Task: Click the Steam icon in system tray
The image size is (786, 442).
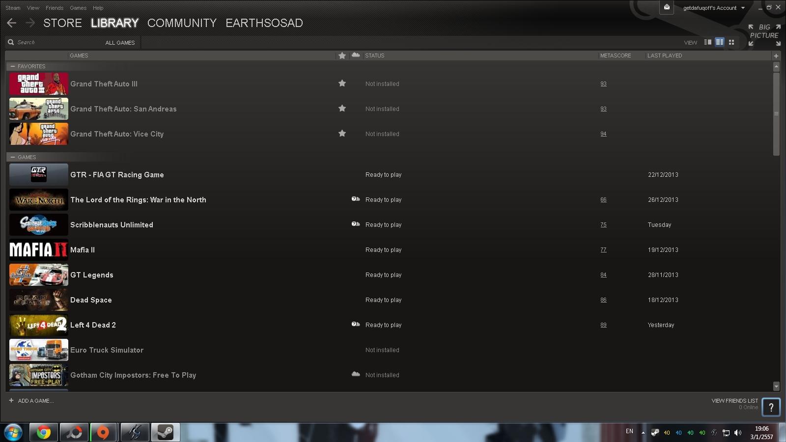Action: [x=655, y=433]
